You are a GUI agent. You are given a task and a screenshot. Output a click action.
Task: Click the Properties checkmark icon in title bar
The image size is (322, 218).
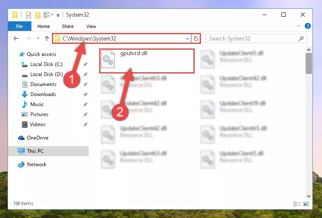coord(28,15)
